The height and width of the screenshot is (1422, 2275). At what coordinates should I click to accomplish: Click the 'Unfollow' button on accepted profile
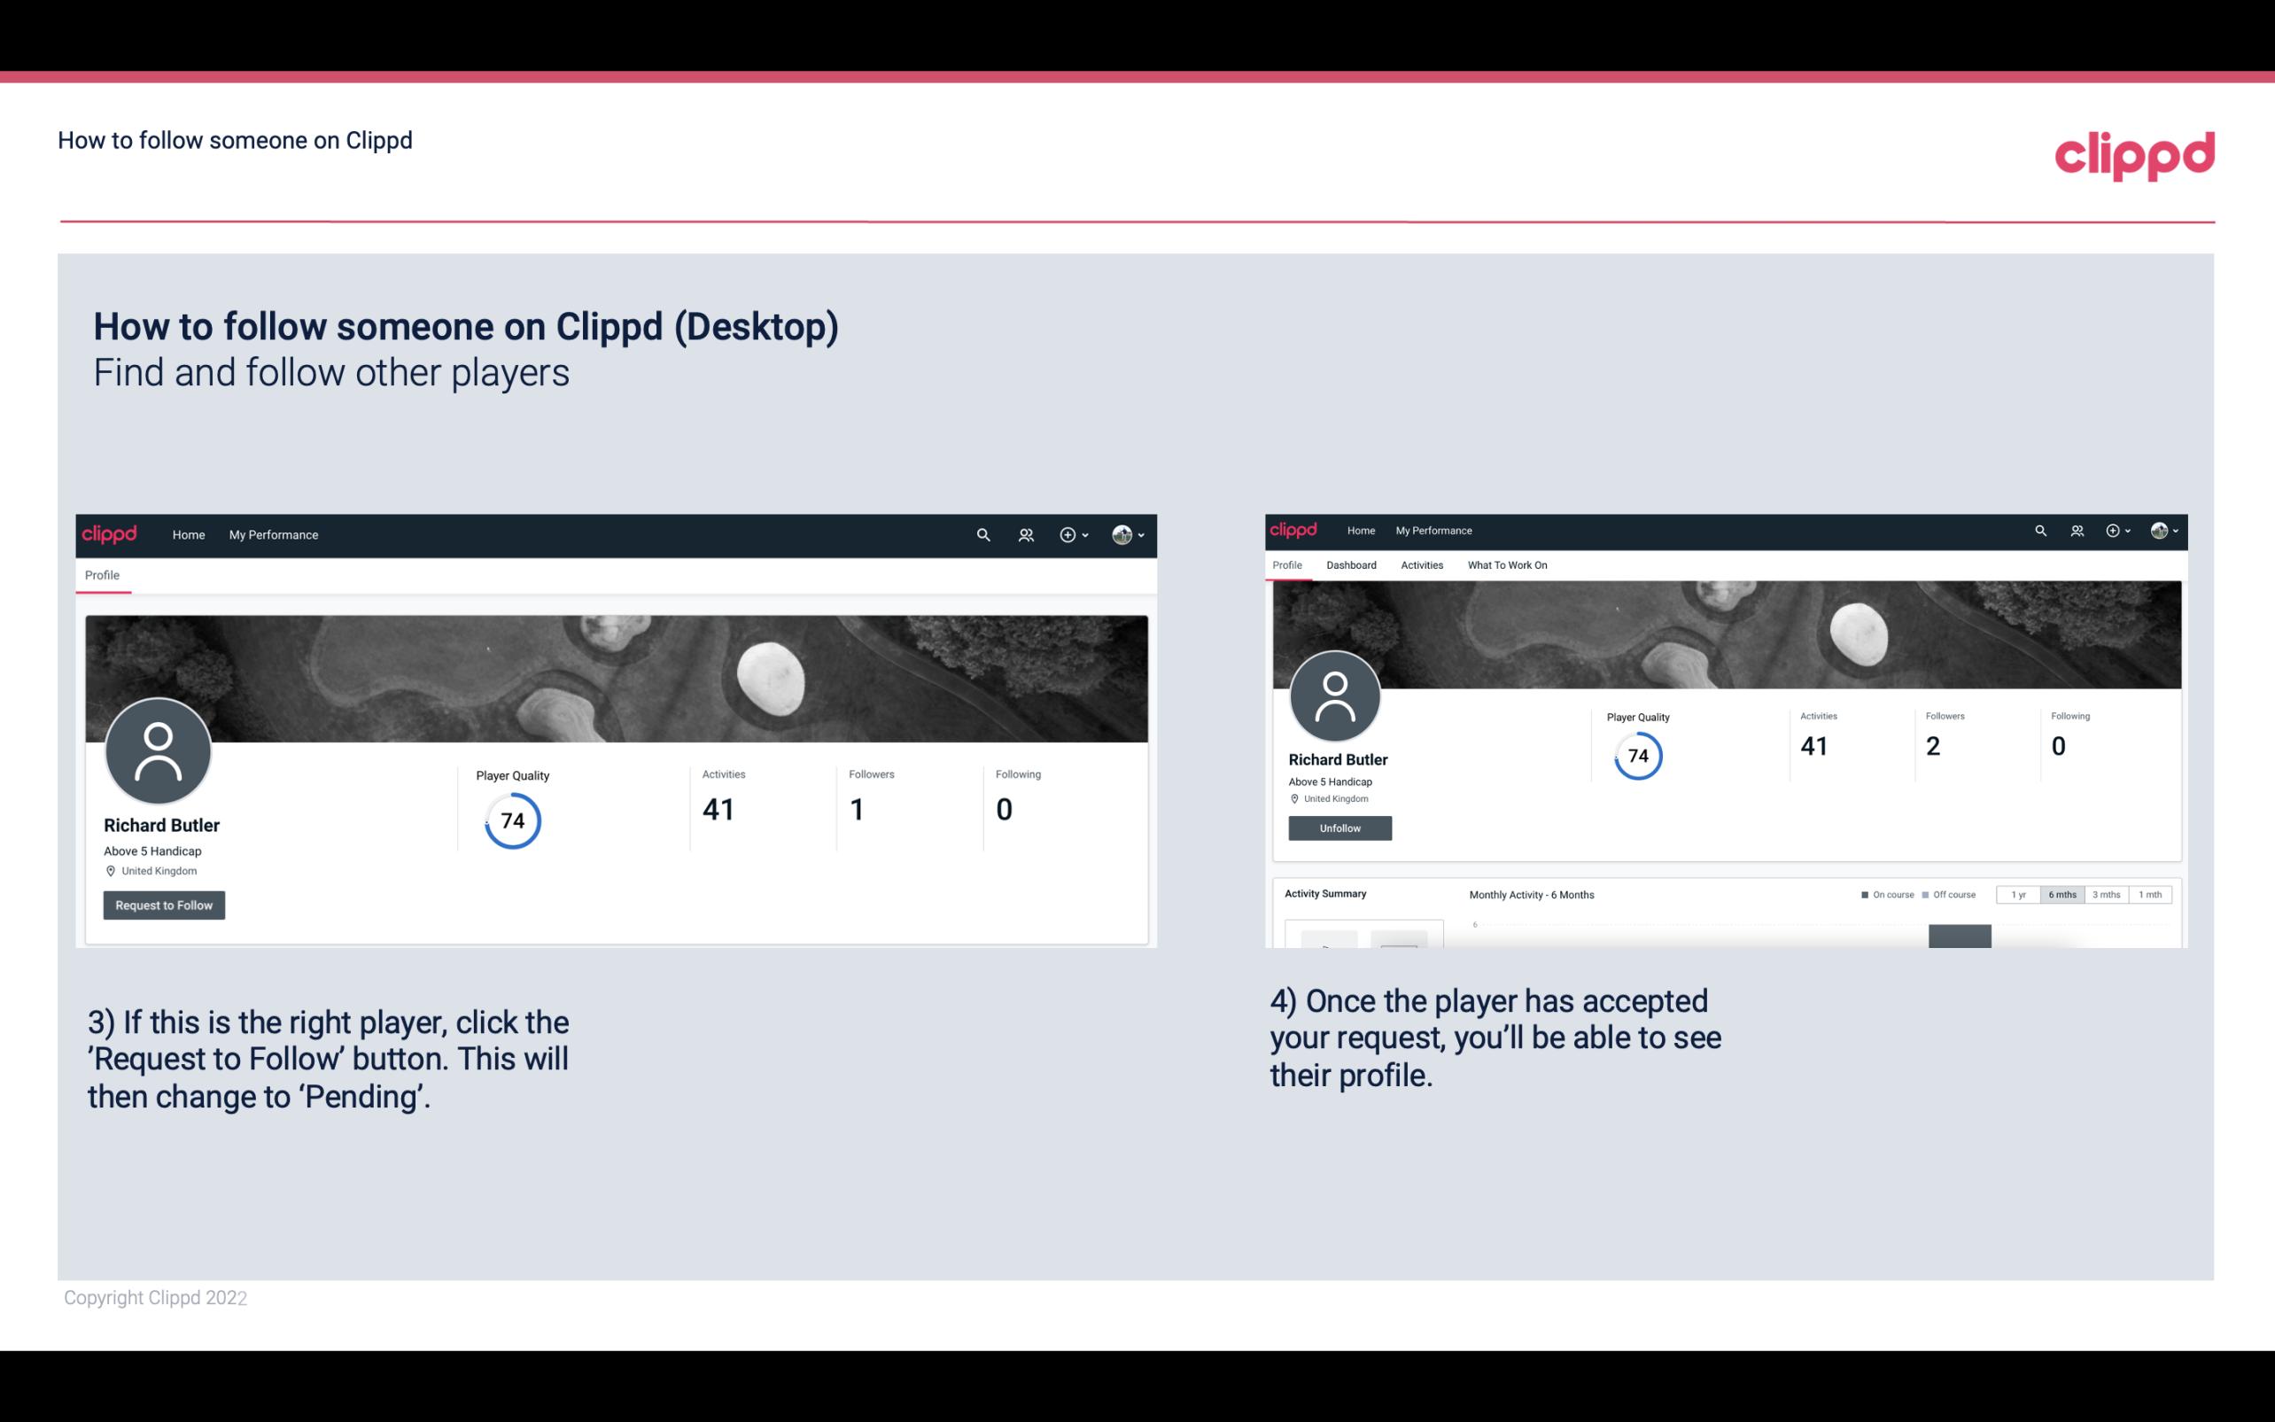[1339, 828]
